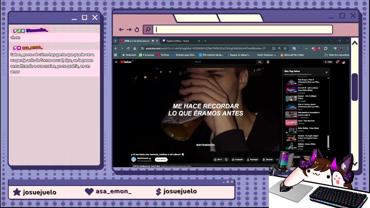Click the overlay cream address input field
370x208 pixels.
click(x=243, y=29)
